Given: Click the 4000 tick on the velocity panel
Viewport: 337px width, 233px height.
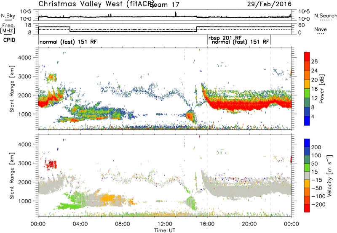Looking at the screenshot, I should (x=24, y=144).
